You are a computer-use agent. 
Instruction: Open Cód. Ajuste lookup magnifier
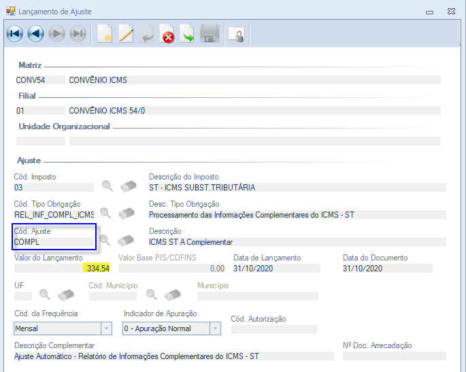[105, 240]
